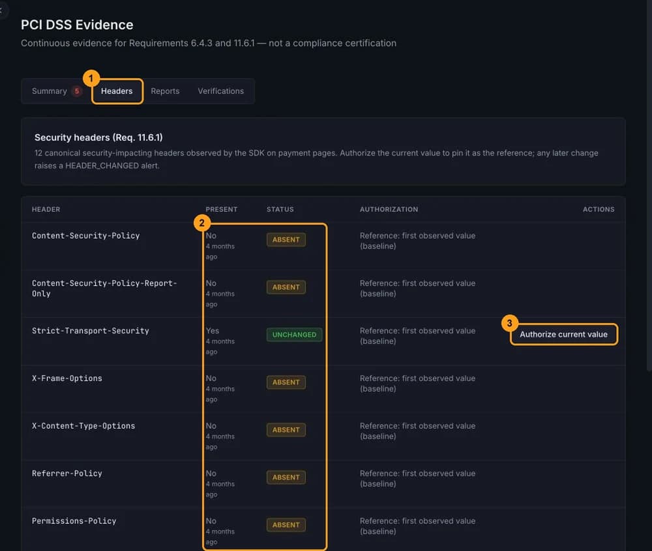This screenshot has width=652, height=551.
Task: Select the Strict-Transport-Security header name
Action: pos(90,330)
